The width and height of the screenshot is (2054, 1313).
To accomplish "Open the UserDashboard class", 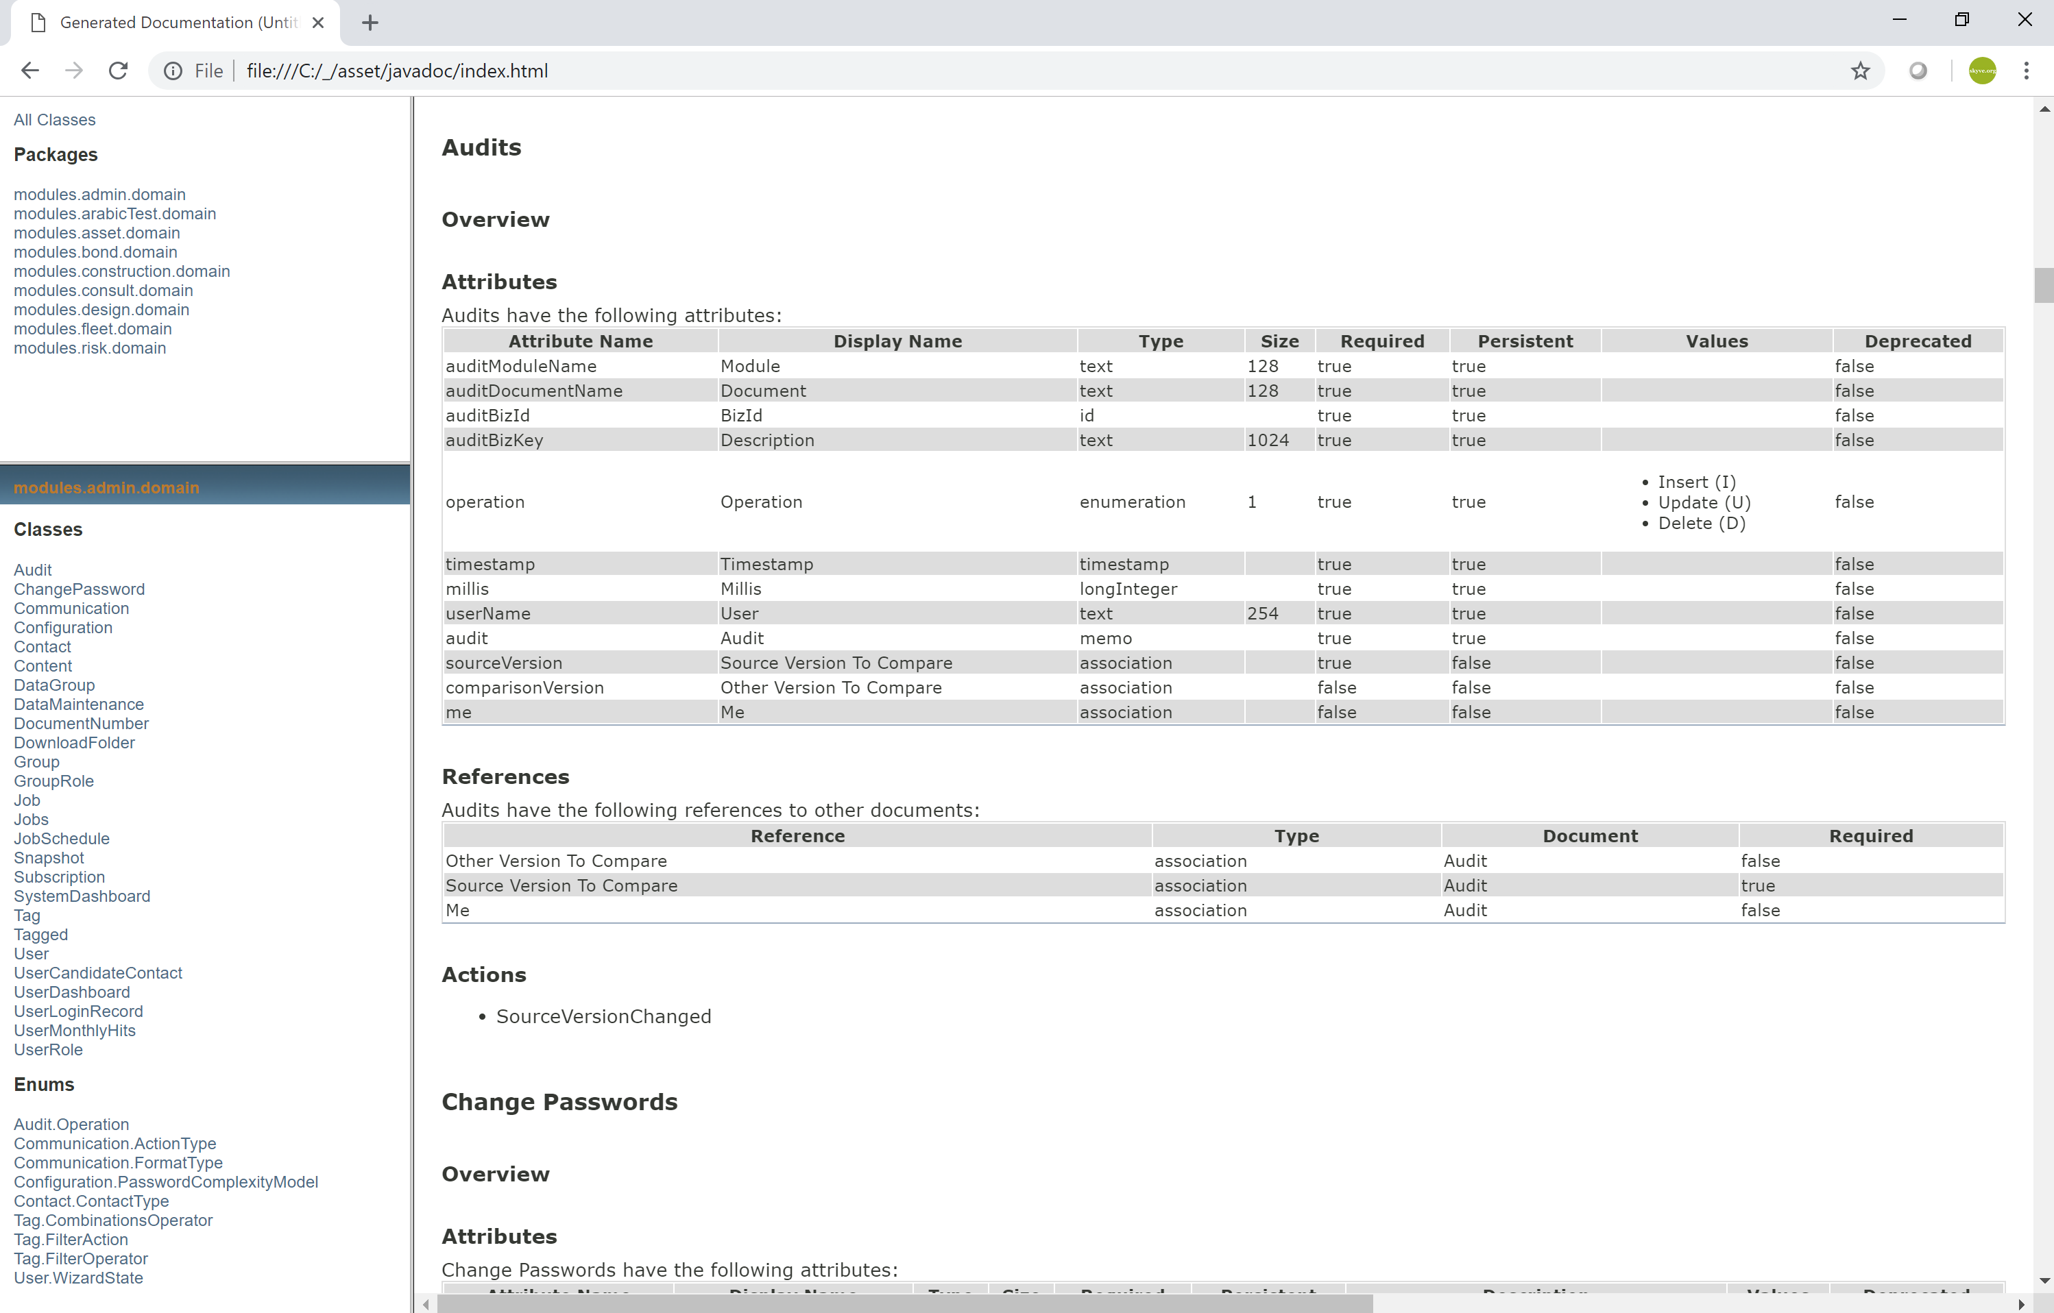I will click(x=73, y=992).
